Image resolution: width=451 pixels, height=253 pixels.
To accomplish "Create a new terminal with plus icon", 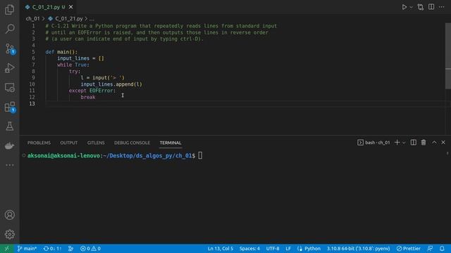I will coord(397,142).
